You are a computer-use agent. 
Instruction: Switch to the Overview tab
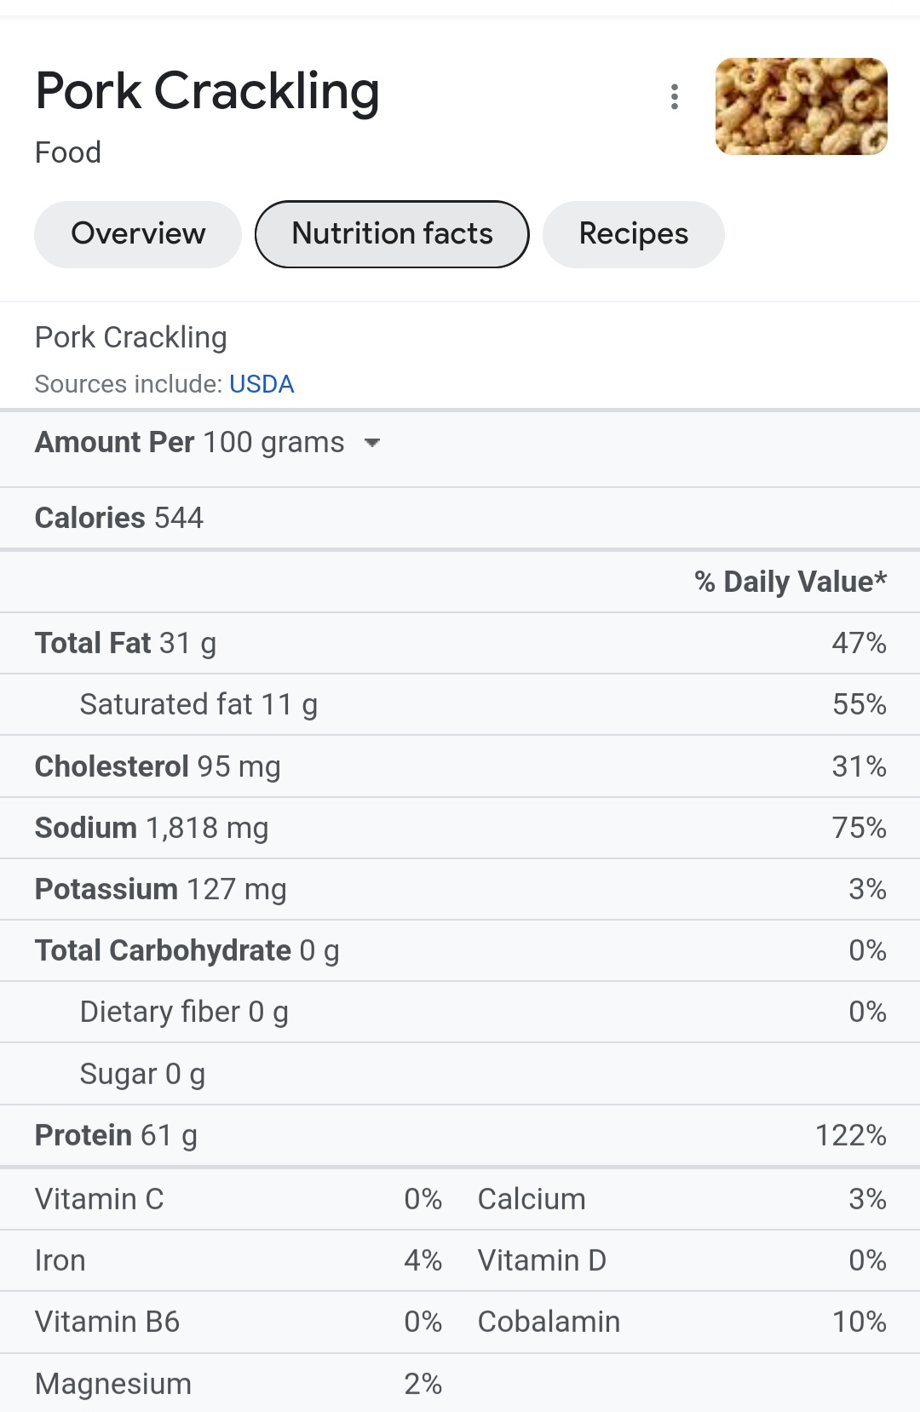[138, 234]
